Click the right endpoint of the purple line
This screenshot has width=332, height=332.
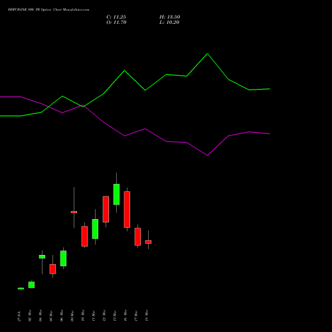(x=270, y=133)
